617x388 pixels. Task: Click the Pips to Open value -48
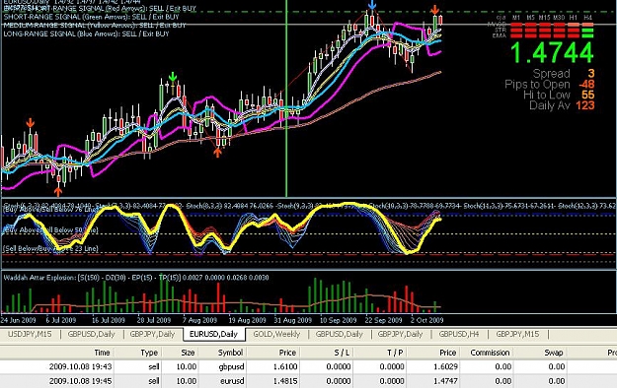tap(586, 84)
